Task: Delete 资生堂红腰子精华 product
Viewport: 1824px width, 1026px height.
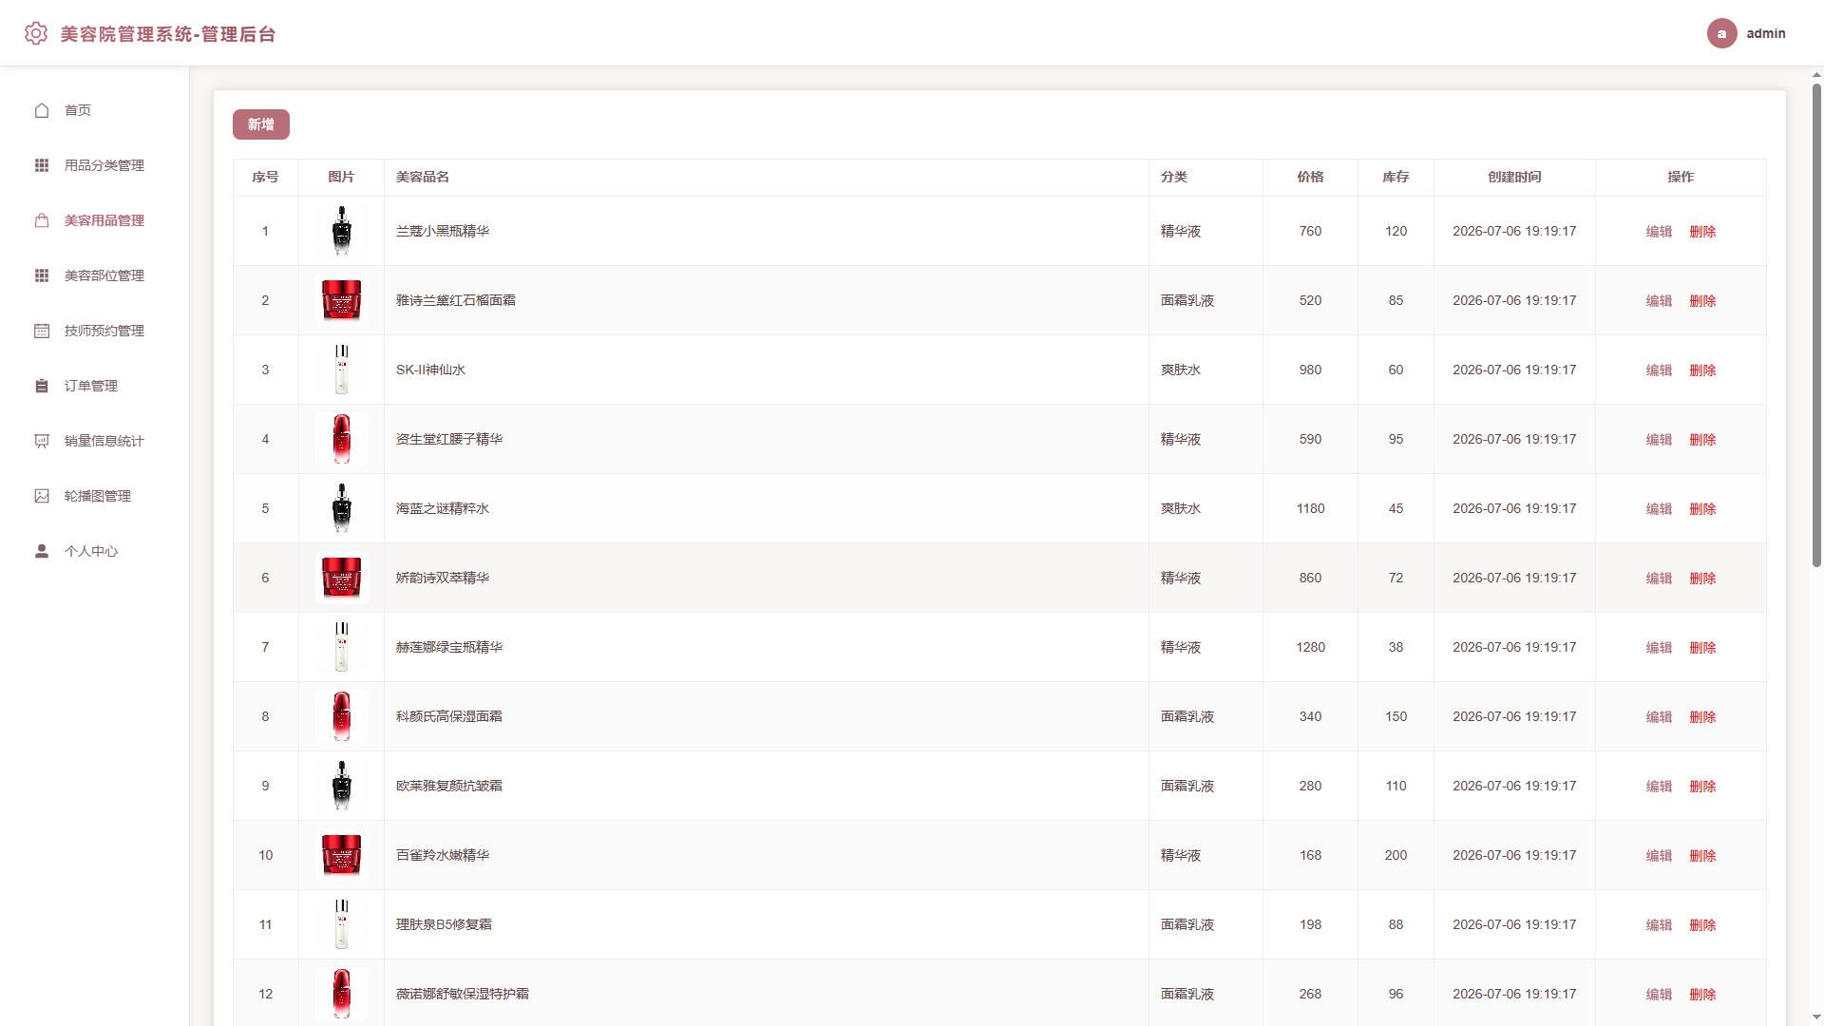Action: point(1702,440)
